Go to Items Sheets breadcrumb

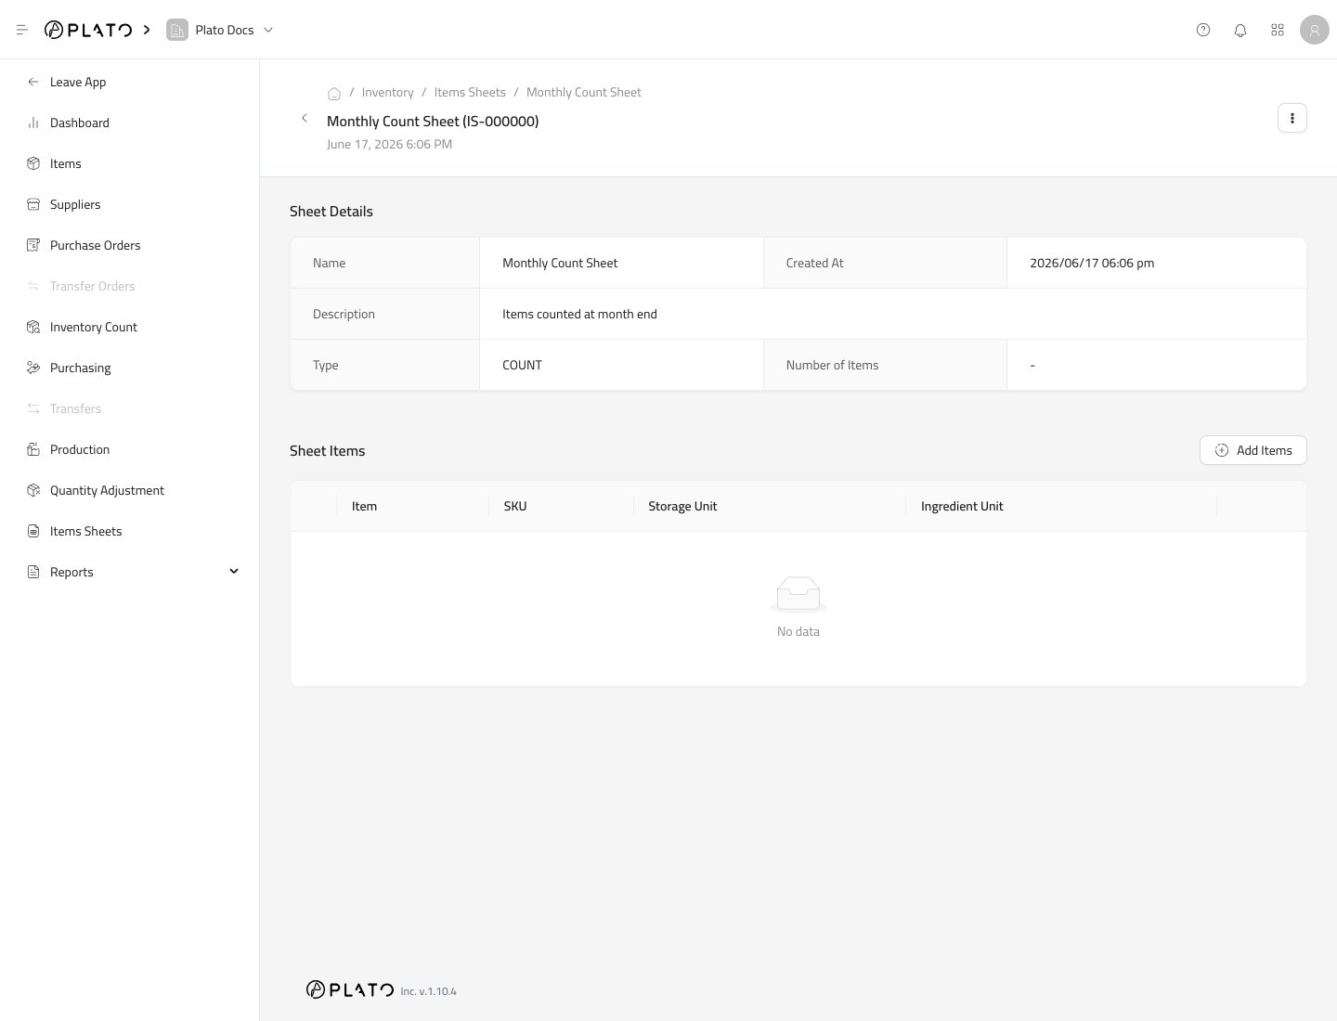470,92
